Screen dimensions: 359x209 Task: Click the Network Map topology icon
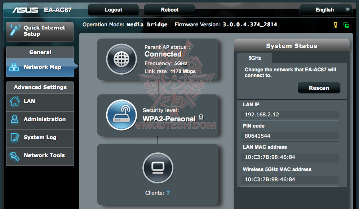(x=14, y=67)
